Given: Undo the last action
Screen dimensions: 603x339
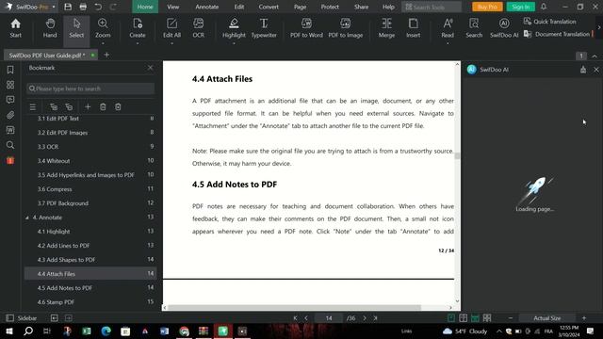Looking at the screenshot, I should tap(98, 7).
